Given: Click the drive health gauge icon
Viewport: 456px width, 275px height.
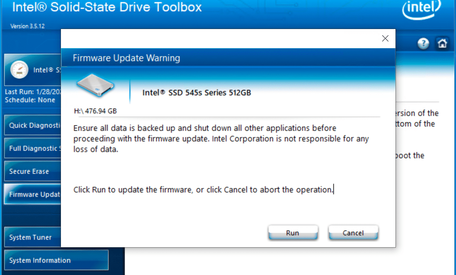Looking at the screenshot, I should tap(19, 70).
